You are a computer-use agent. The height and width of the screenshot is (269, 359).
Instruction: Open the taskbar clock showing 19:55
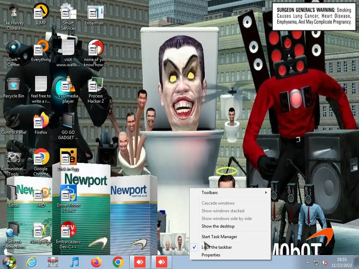point(341,262)
